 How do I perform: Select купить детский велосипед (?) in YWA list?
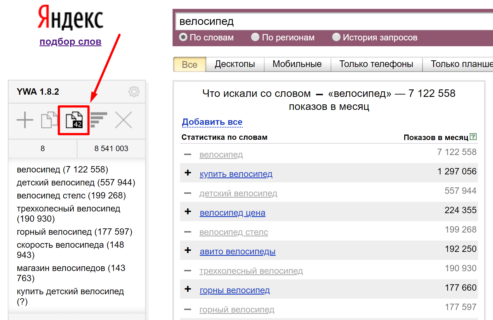[70, 296]
